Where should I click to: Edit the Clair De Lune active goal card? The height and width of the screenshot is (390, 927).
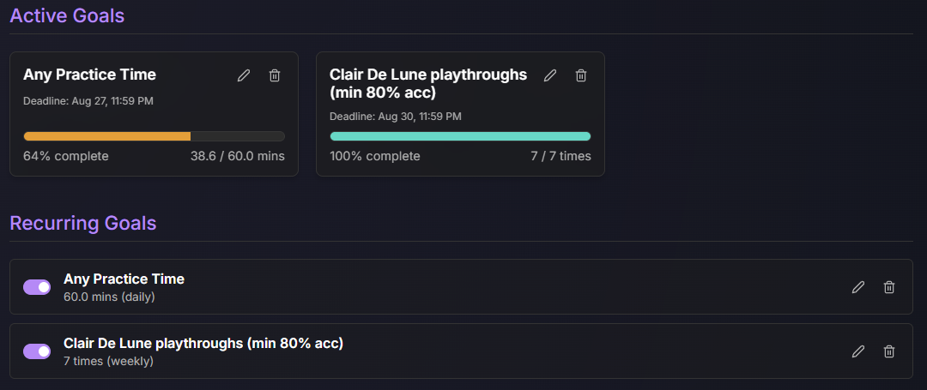point(550,75)
